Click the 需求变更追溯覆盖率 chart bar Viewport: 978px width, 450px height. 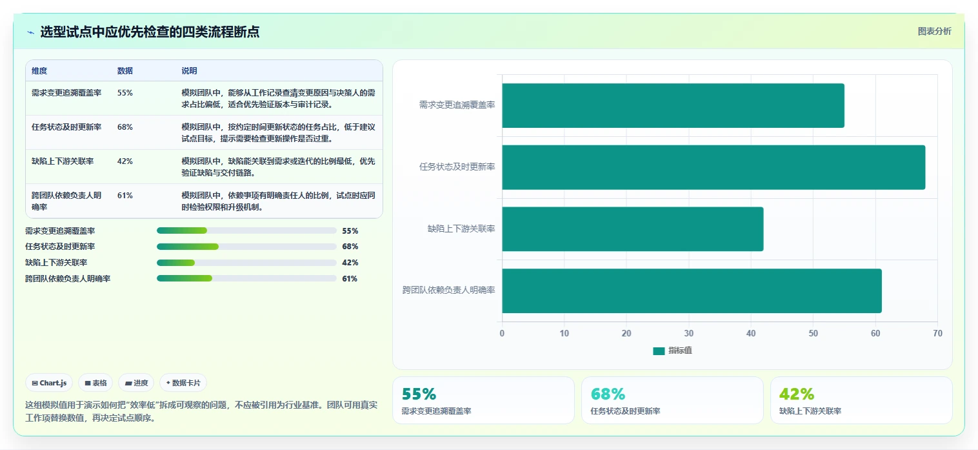tap(673, 105)
